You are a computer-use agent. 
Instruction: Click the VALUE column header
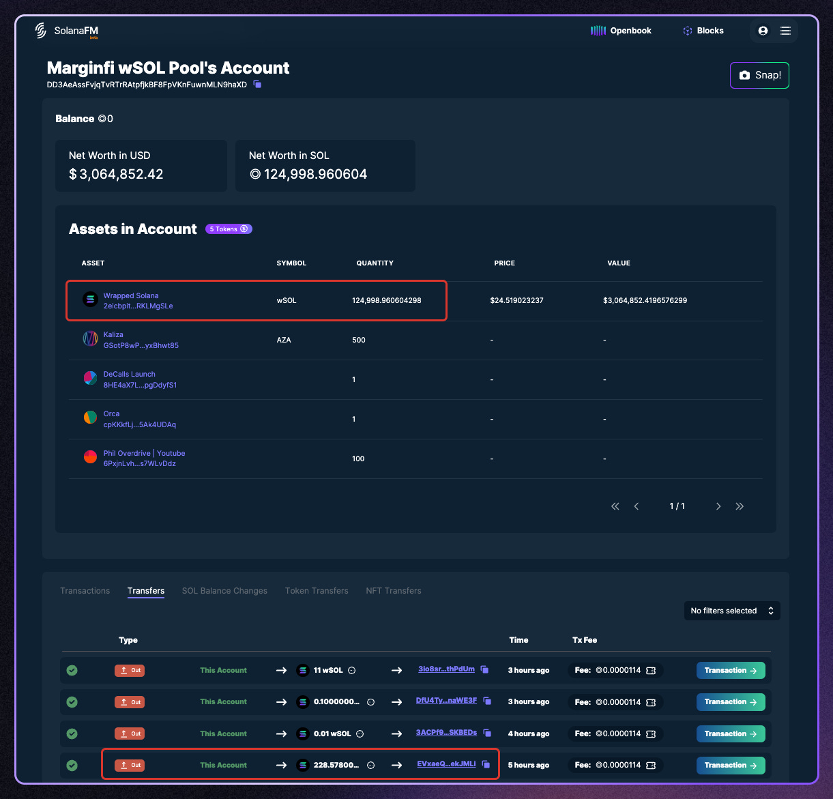[619, 263]
